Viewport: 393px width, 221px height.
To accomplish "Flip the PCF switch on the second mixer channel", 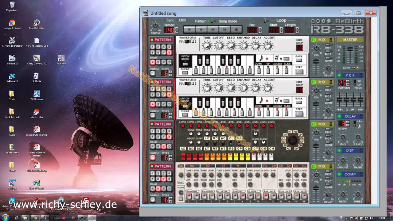I will click(328, 93).
